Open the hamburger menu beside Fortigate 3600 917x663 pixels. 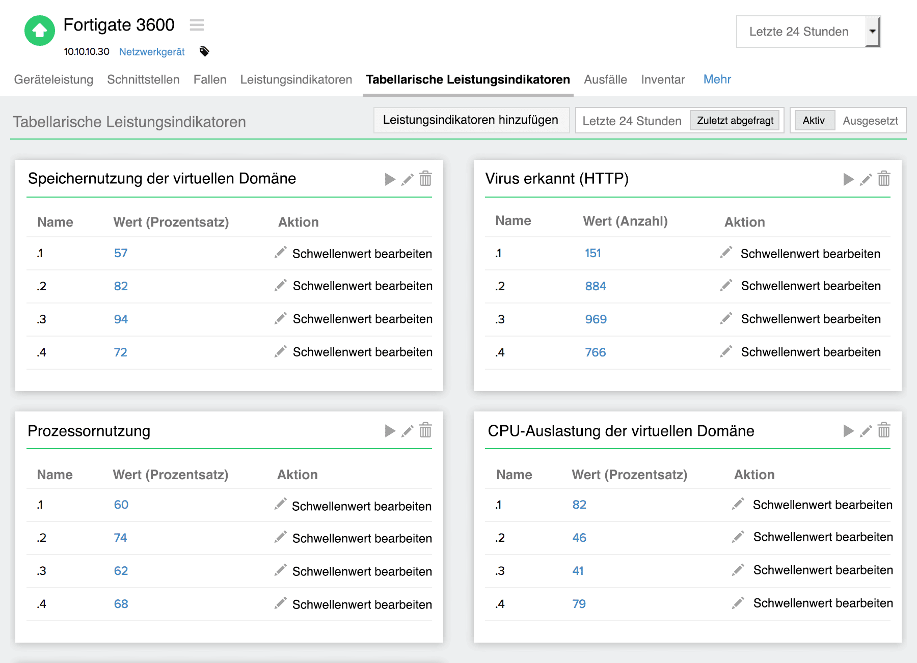[x=197, y=25]
